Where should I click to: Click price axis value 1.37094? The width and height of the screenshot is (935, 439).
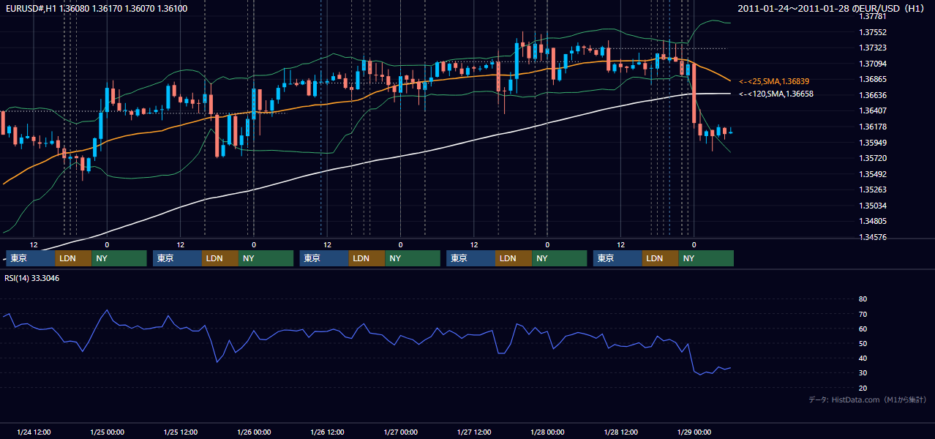[x=872, y=64]
